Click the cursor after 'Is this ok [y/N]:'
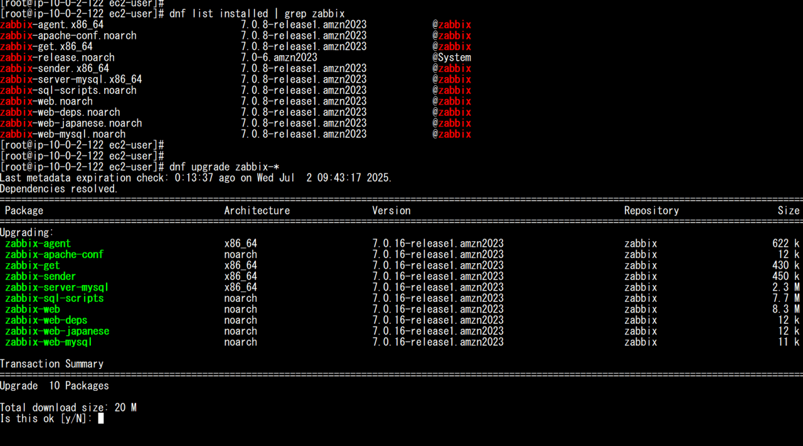Viewport: 803px width, 446px height. (101, 418)
